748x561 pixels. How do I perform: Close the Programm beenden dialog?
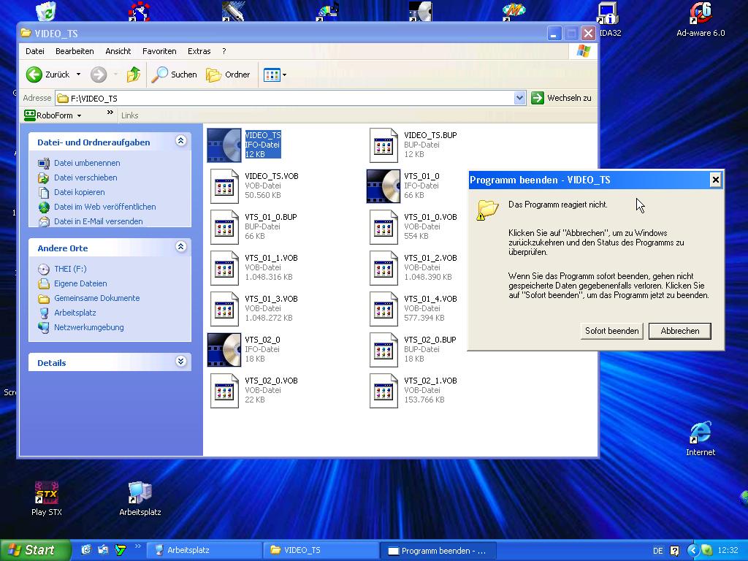click(x=716, y=180)
